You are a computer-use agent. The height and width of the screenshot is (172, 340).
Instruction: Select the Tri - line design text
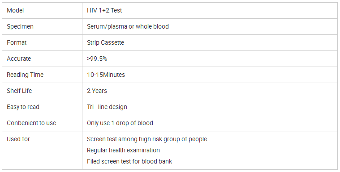click(107, 107)
